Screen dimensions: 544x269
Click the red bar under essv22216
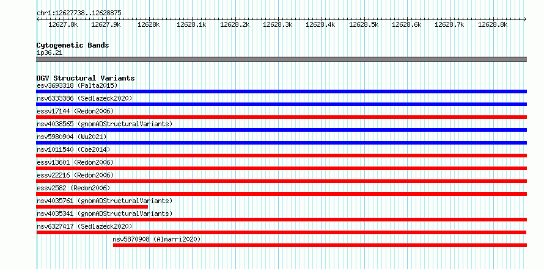click(x=281, y=181)
